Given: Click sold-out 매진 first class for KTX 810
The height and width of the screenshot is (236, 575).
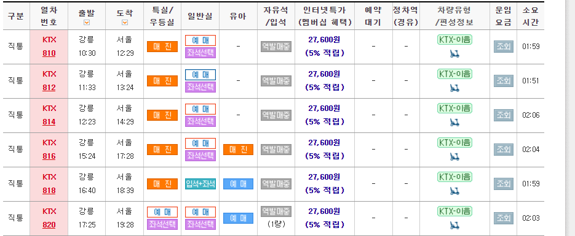Looking at the screenshot, I should coord(162,47).
